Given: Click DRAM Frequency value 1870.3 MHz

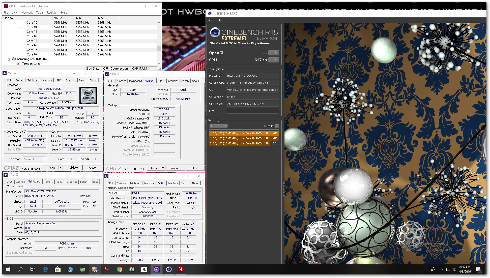Looking at the screenshot, I should tap(164, 109).
